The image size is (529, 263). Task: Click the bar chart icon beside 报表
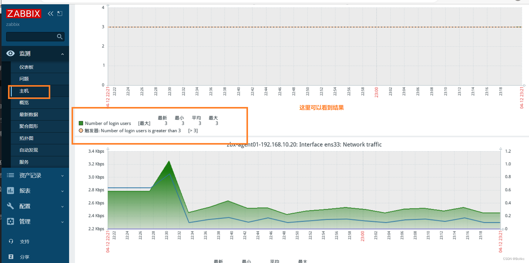point(10,191)
